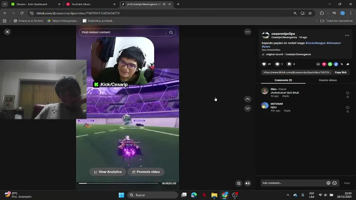Image resolution: width=356 pixels, height=200 pixels.
Task: Open emoji picker in comment box
Action: pos(335,183)
